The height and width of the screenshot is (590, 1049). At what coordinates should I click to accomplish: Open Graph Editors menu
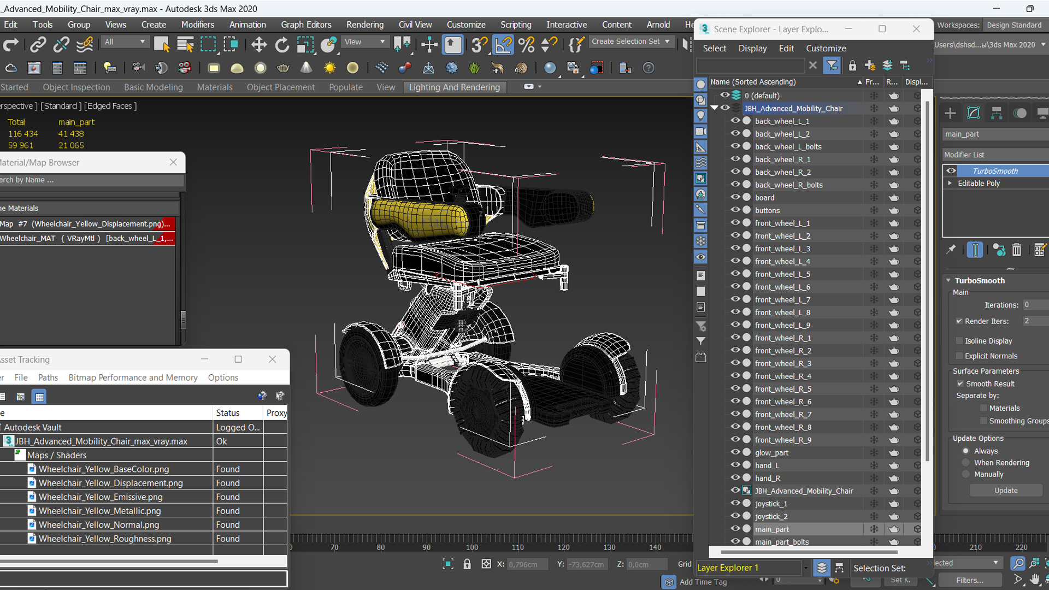click(x=306, y=25)
